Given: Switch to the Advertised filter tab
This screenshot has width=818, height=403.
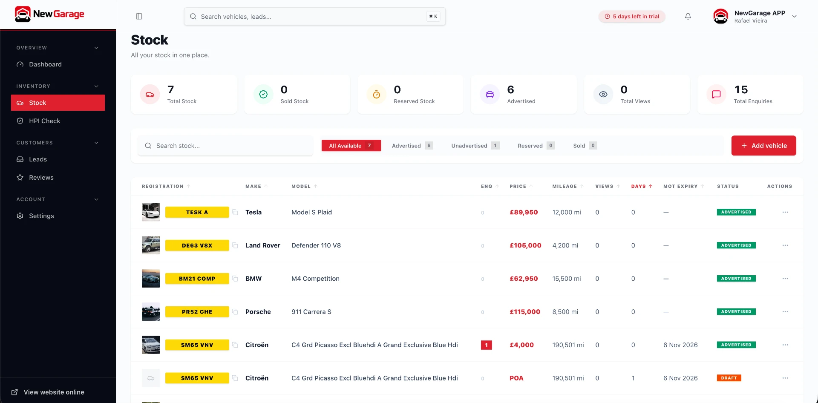Looking at the screenshot, I should click(x=412, y=146).
